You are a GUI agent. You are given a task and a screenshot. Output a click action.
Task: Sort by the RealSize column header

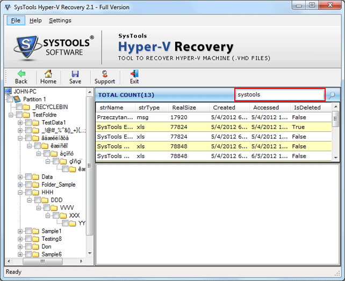click(183, 107)
